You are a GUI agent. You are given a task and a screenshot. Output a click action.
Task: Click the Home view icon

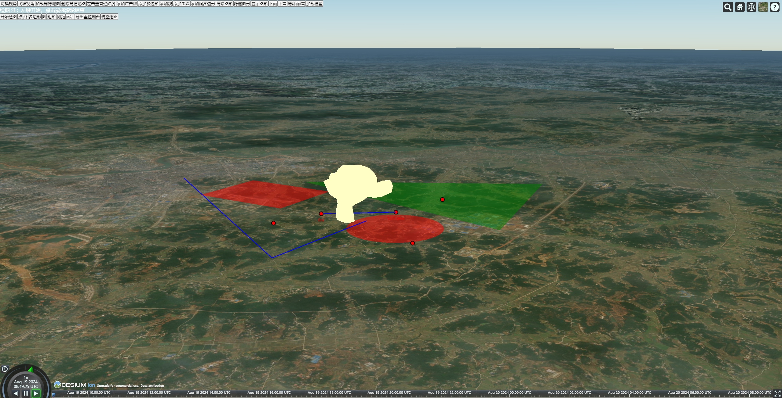(740, 7)
